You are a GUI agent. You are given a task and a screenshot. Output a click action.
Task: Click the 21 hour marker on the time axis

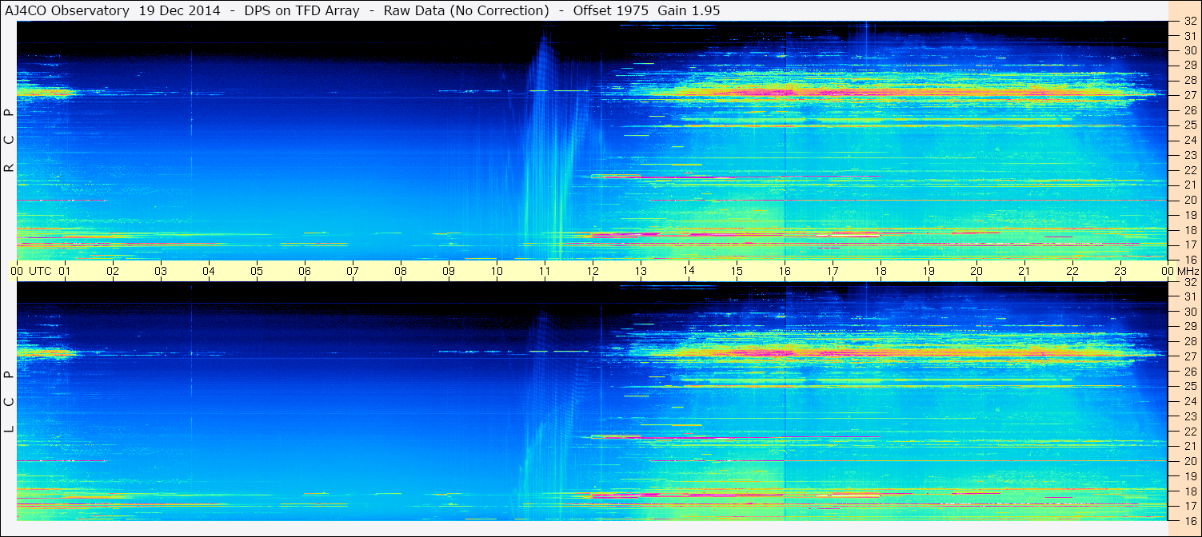(1024, 271)
